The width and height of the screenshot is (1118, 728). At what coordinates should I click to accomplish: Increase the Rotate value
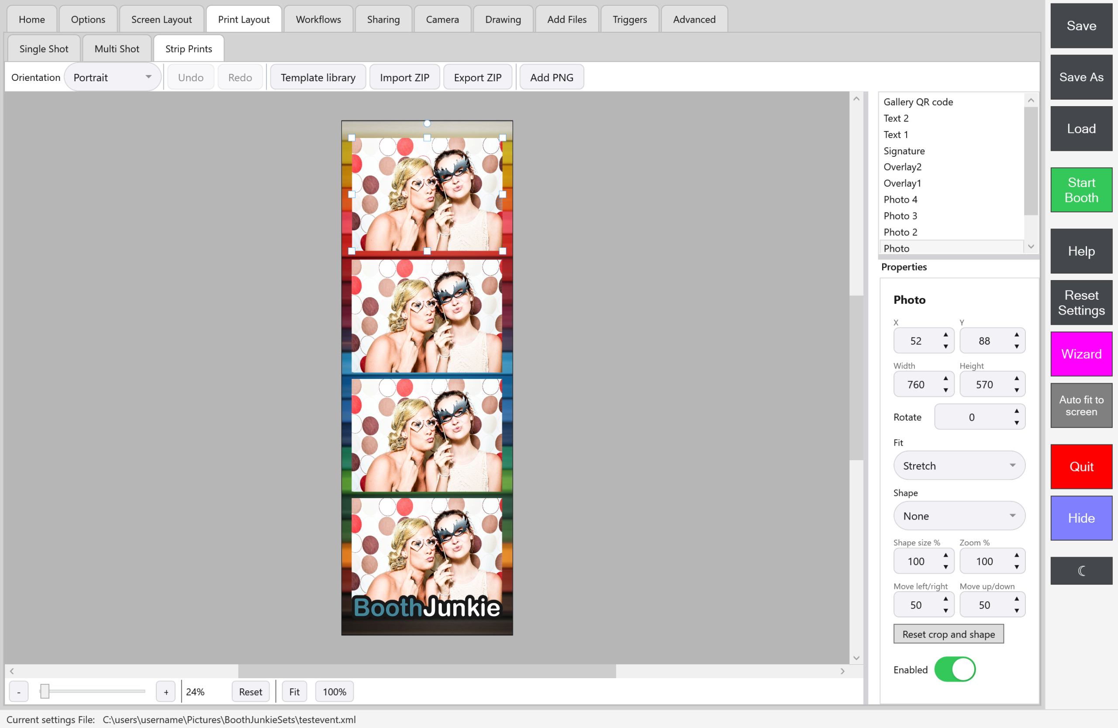coord(1017,411)
